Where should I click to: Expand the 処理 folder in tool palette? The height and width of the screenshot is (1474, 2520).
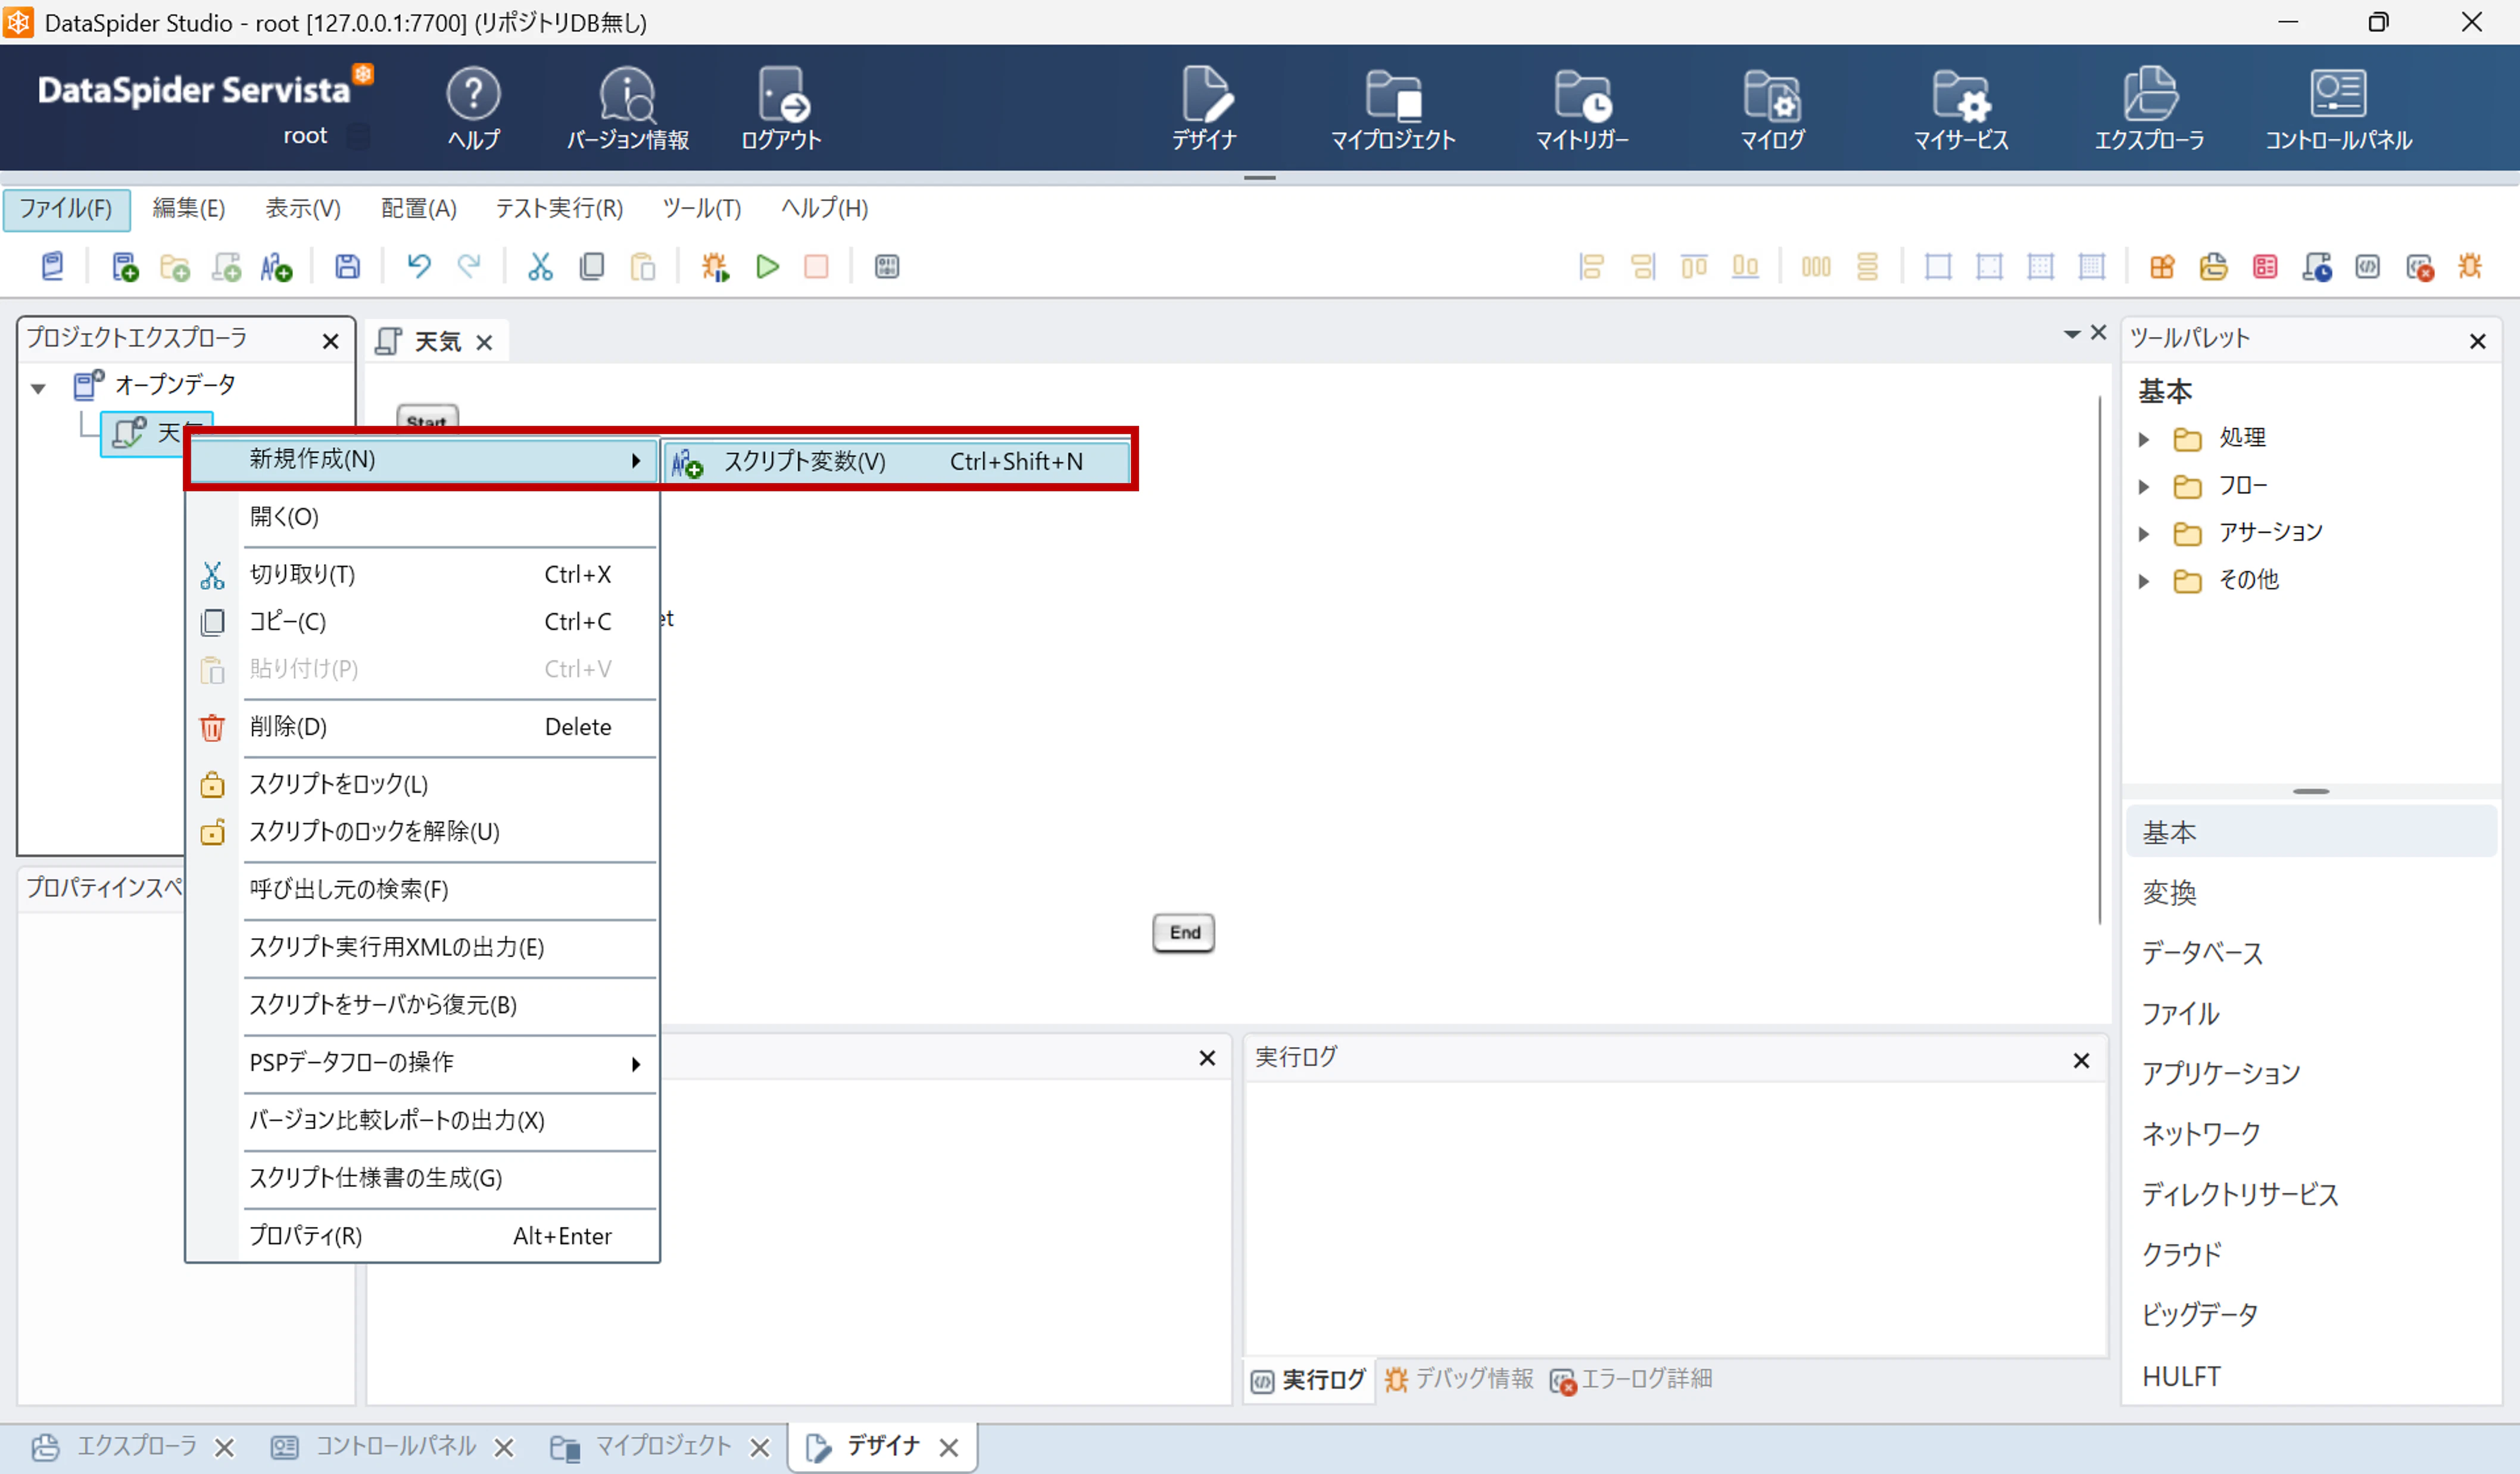pos(2144,439)
